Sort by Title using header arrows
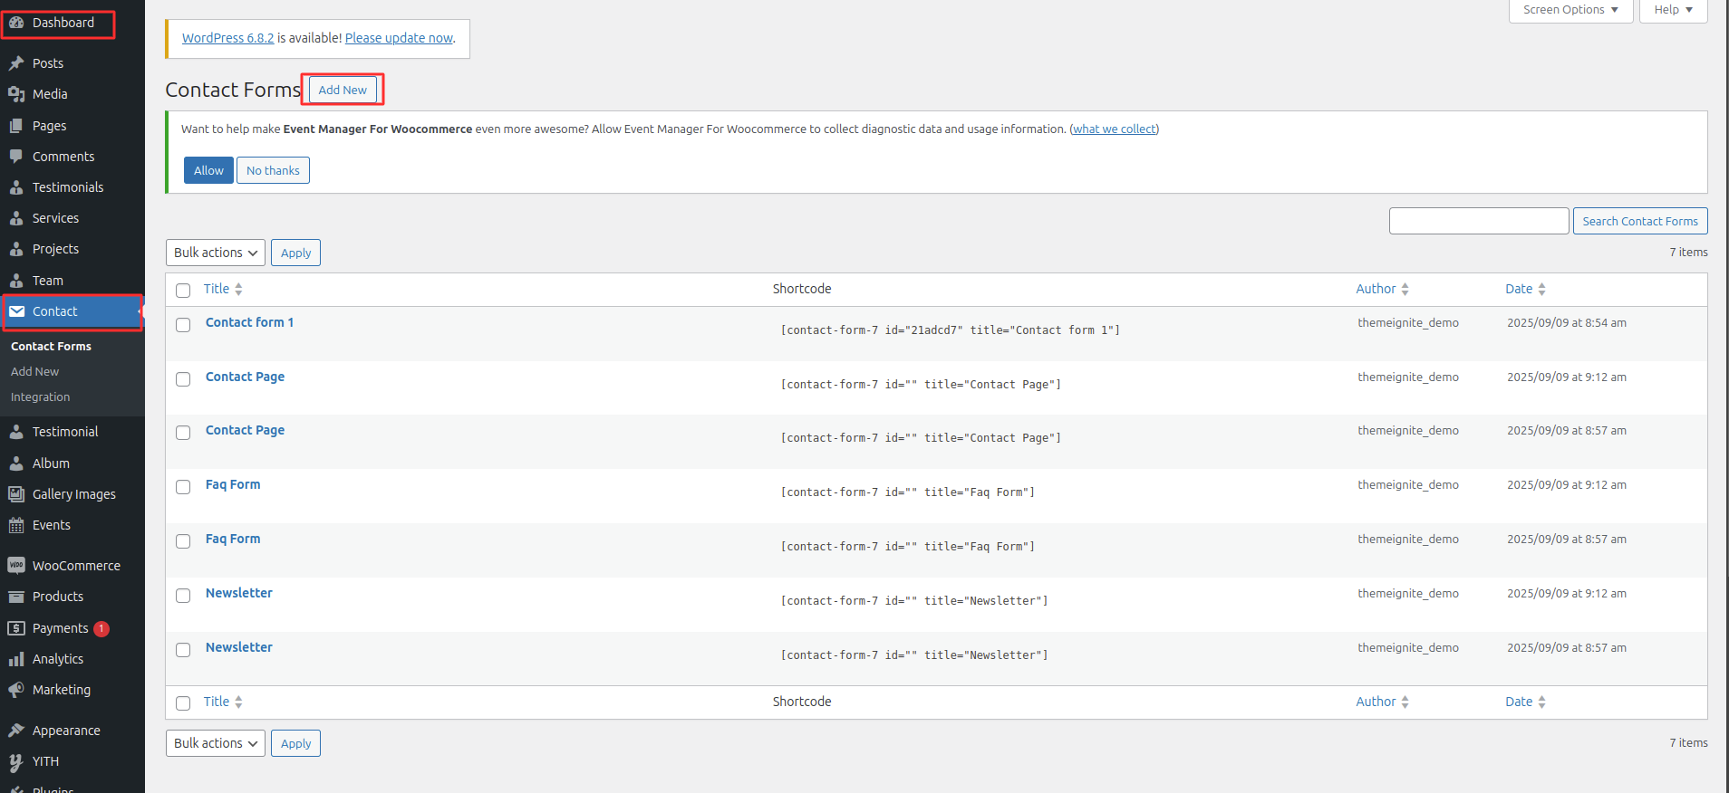The image size is (1729, 793). pos(238,289)
